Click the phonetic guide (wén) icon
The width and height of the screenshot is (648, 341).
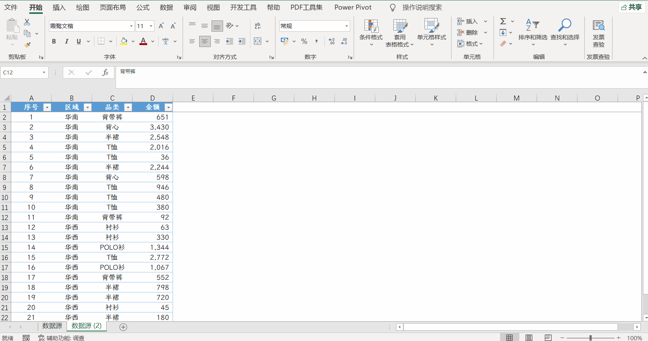[166, 41]
